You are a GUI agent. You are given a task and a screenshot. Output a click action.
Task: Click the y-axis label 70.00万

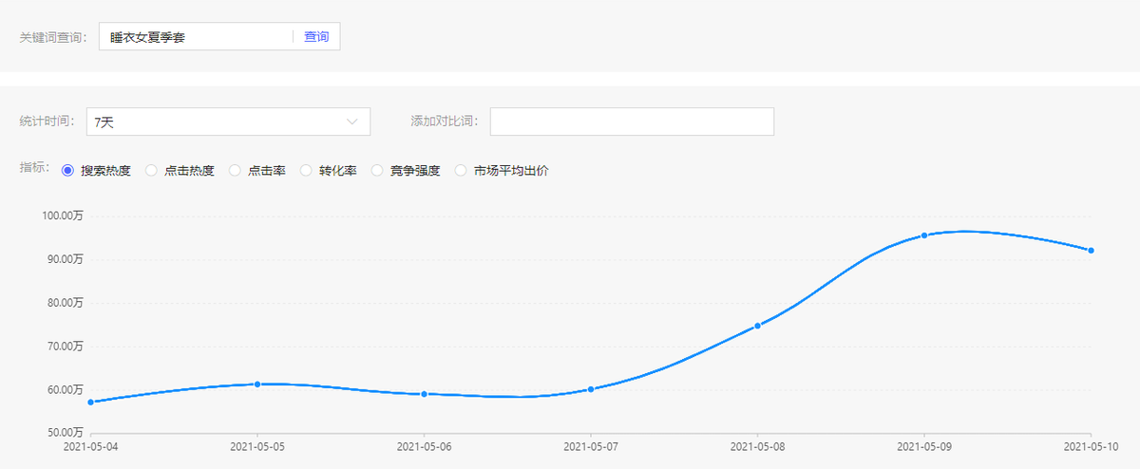pos(66,346)
